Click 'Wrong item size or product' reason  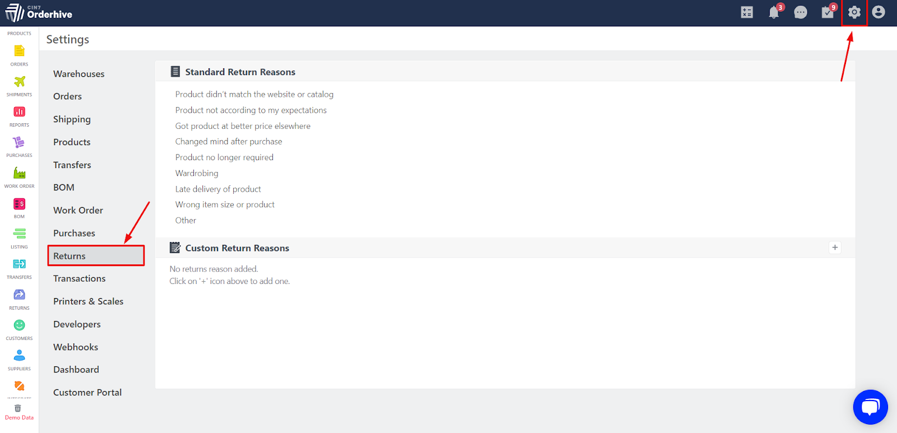coord(225,204)
